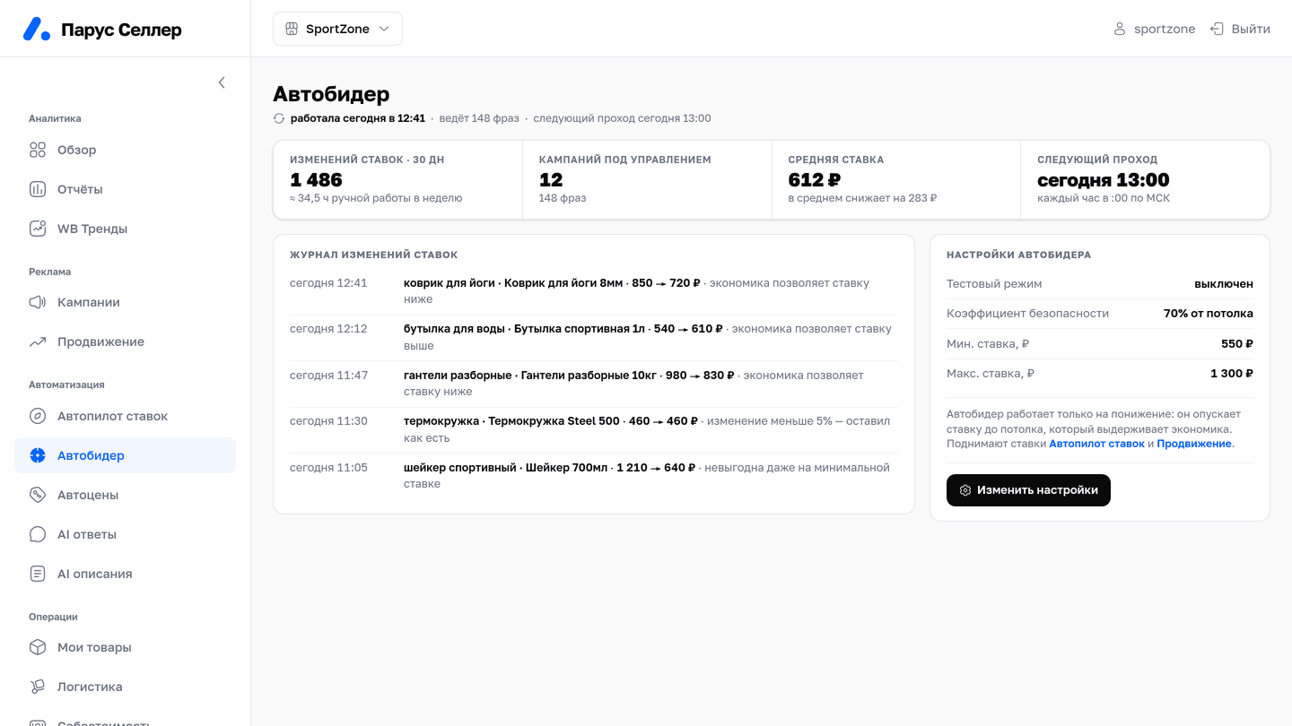1292x726 pixels.
Task: Click the бутылка для воды log entry
Action: click(x=593, y=338)
